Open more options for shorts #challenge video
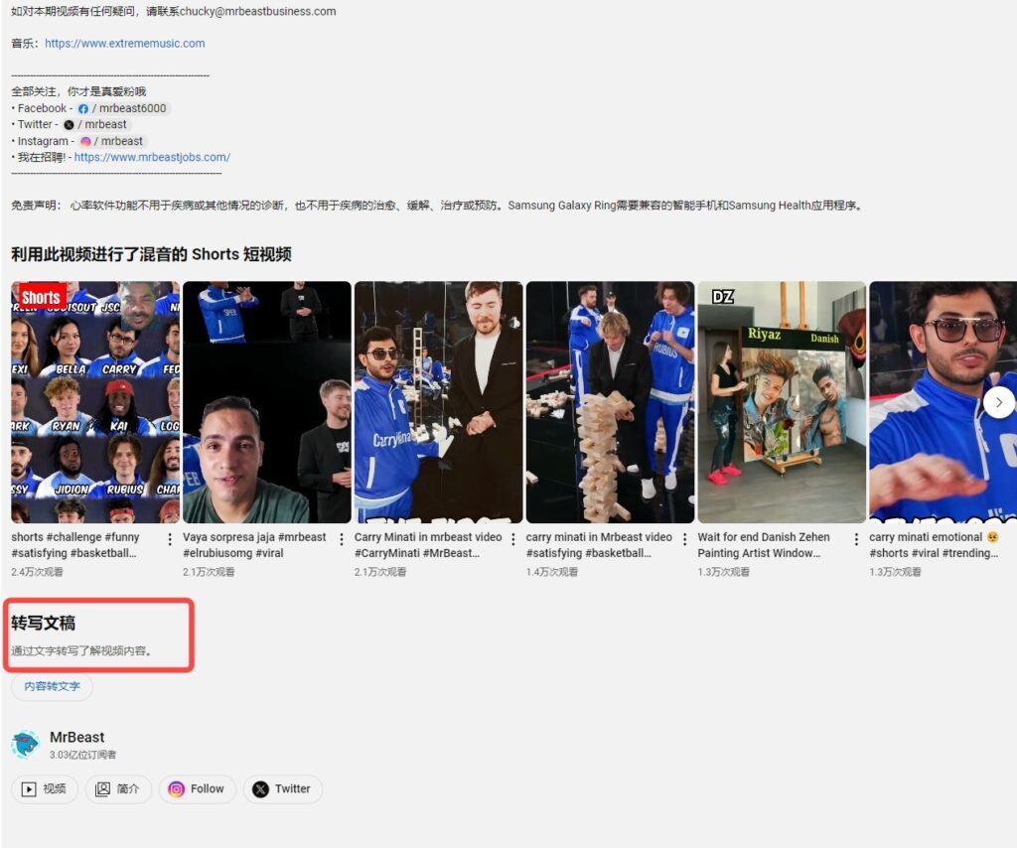 (x=169, y=539)
